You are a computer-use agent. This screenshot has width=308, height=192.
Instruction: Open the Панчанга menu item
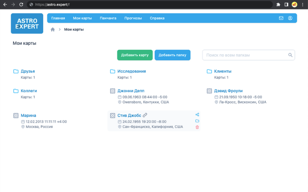click(x=108, y=18)
